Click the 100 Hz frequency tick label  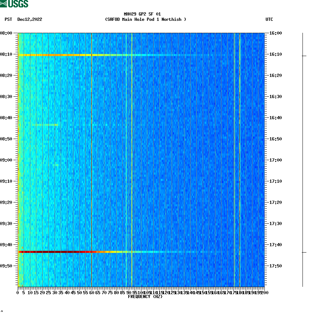pos(140,292)
